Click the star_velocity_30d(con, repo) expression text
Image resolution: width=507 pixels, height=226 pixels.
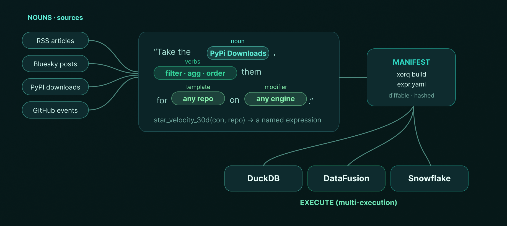point(199,120)
